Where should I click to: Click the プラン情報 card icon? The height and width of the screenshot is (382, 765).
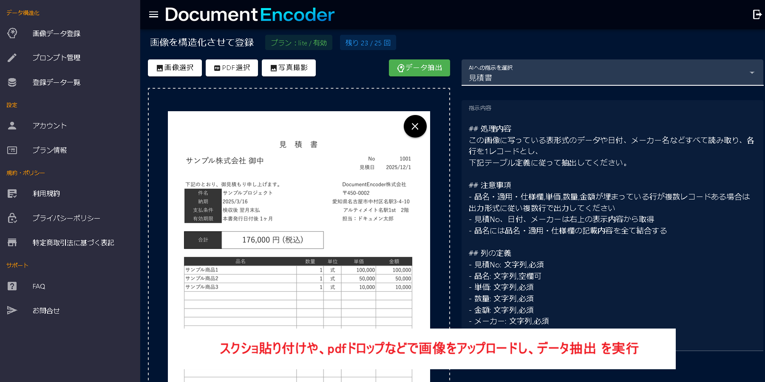(x=12, y=150)
